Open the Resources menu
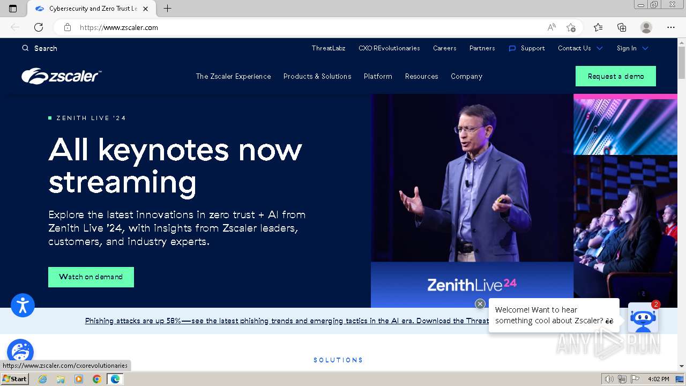686x386 pixels. click(421, 77)
